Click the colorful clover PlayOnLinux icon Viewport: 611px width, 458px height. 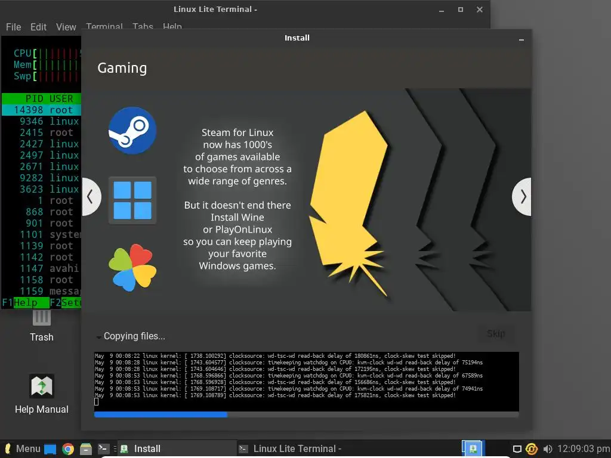[x=132, y=268]
